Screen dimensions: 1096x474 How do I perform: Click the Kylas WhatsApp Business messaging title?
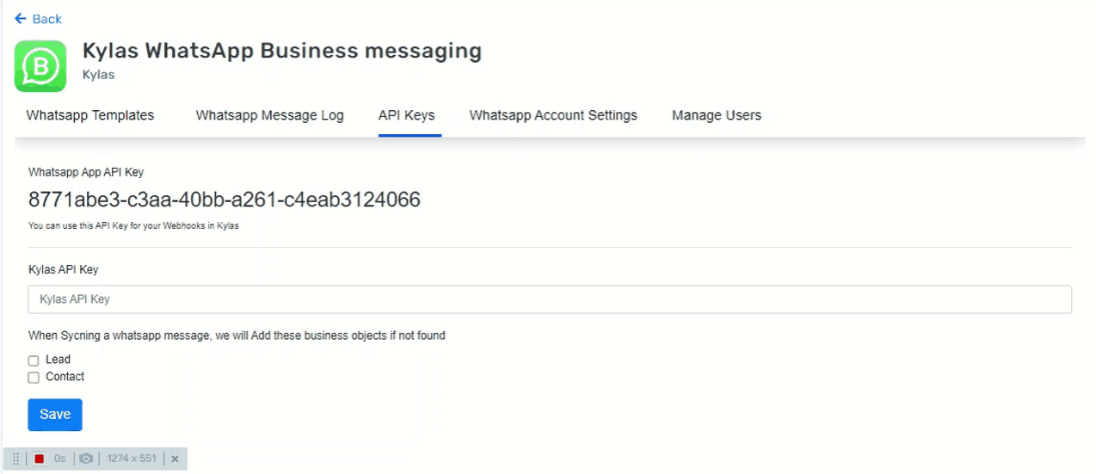[282, 51]
